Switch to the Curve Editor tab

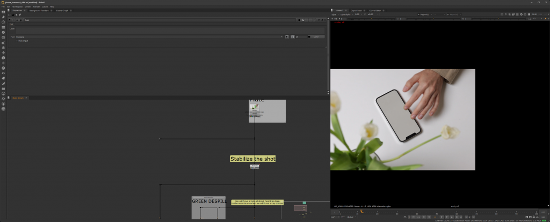375,11
